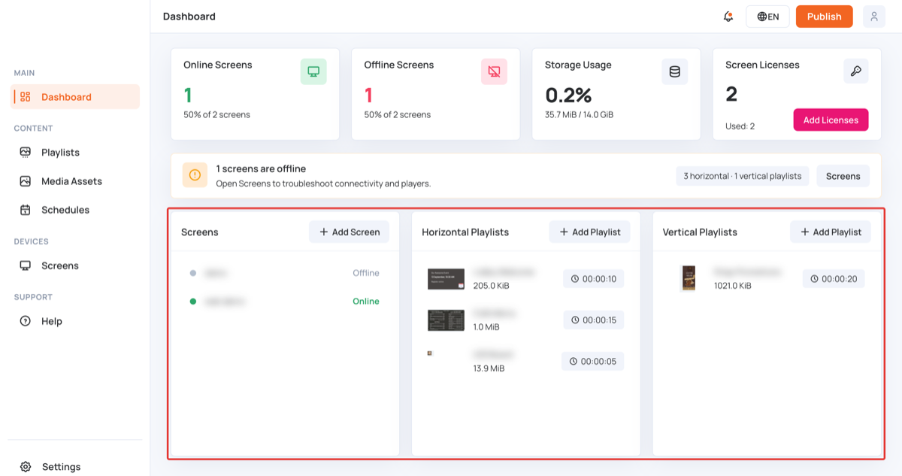The height and width of the screenshot is (476, 902).
Task: Add Playlist under Horizontal Playlists
Action: pos(589,232)
